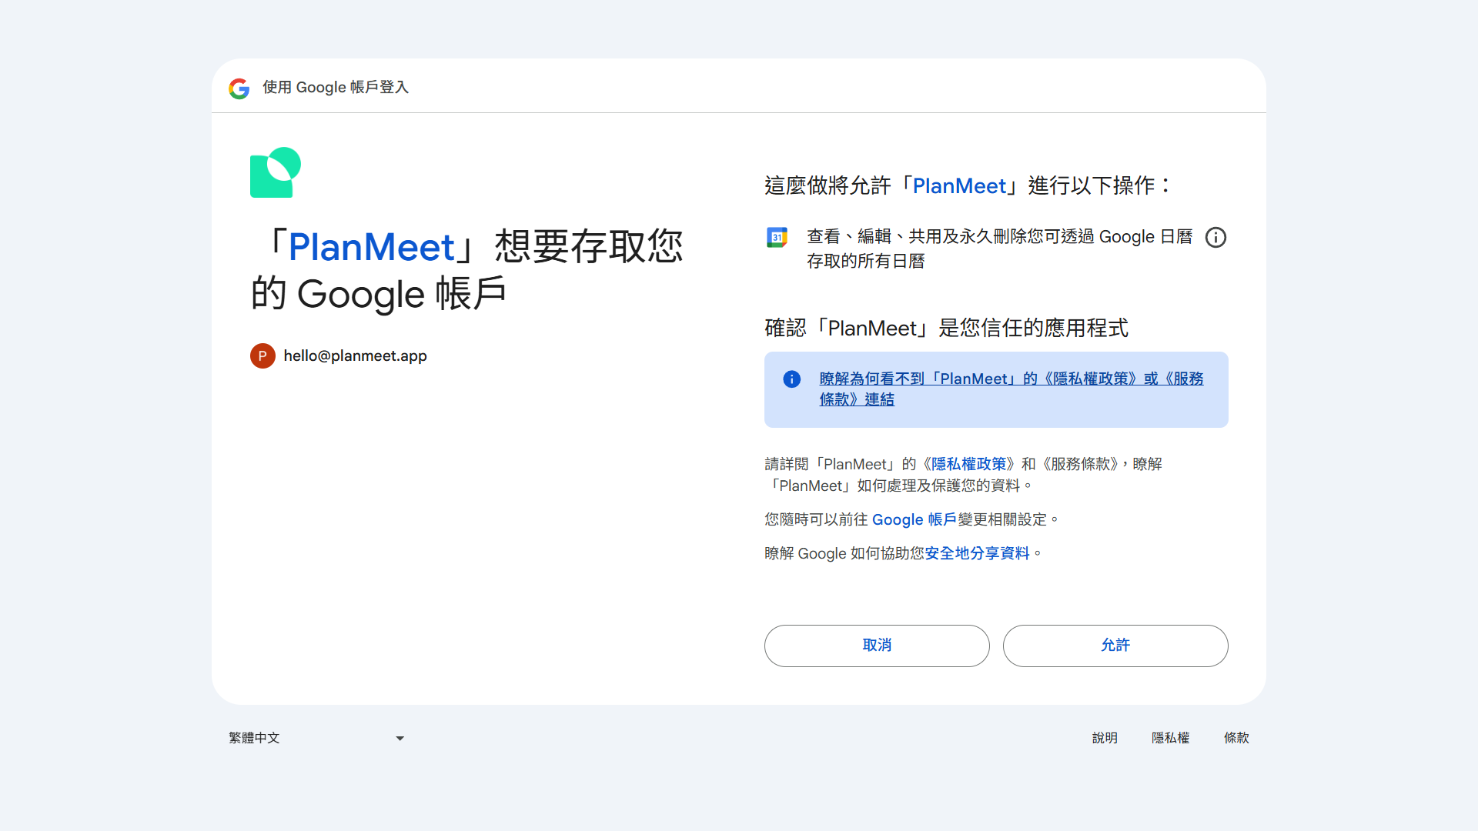
Task: Click PlanMeet link in permissions heading
Action: pyautogui.click(x=958, y=185)
